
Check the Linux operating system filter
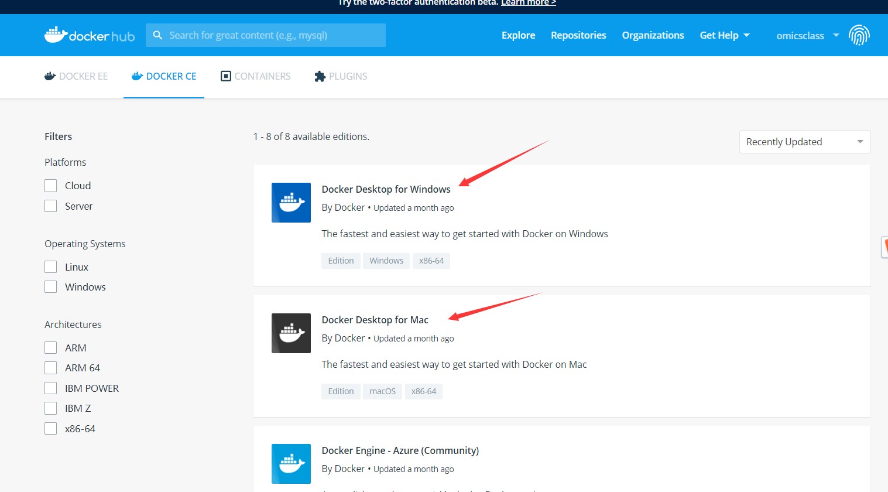(51, 267)
